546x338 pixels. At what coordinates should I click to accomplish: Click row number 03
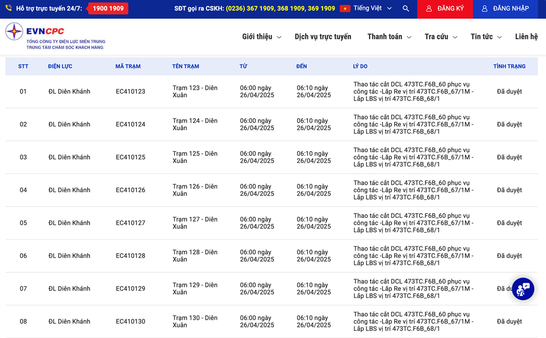coord(23,157)
